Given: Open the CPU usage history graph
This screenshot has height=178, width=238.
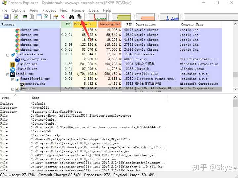Looking at the screenshot, I should coord(97,17).
